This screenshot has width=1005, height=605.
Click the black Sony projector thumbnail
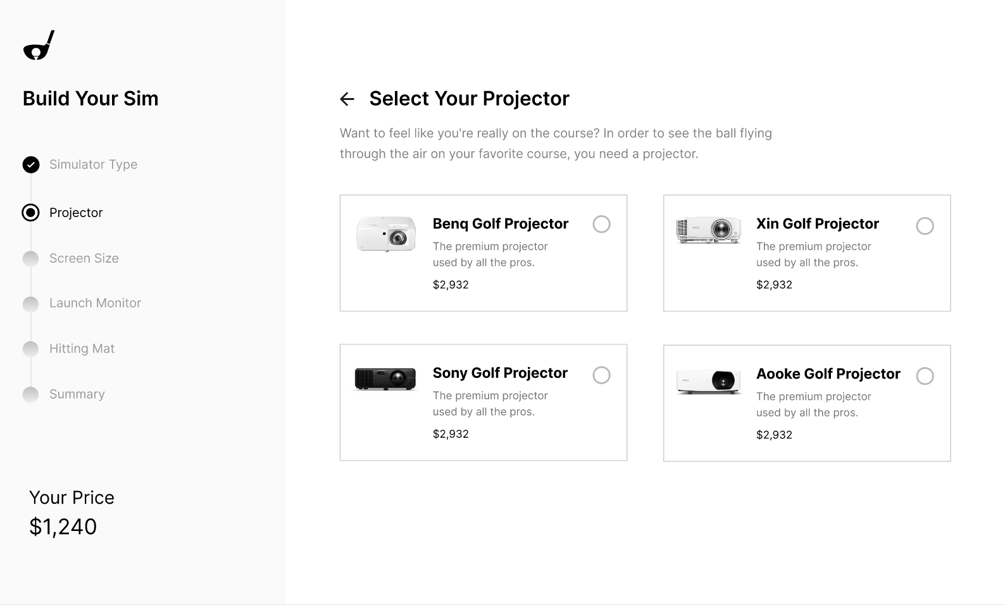tap(385, 379)
